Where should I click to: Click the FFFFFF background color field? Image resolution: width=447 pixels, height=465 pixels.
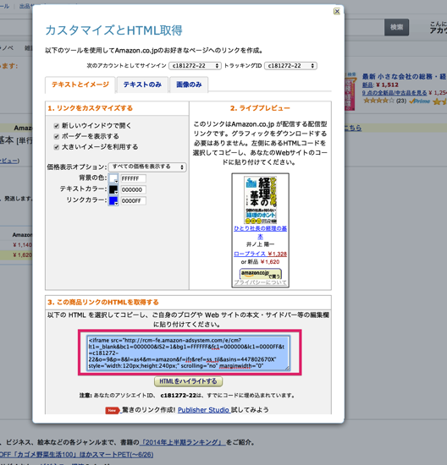[133, 178]
